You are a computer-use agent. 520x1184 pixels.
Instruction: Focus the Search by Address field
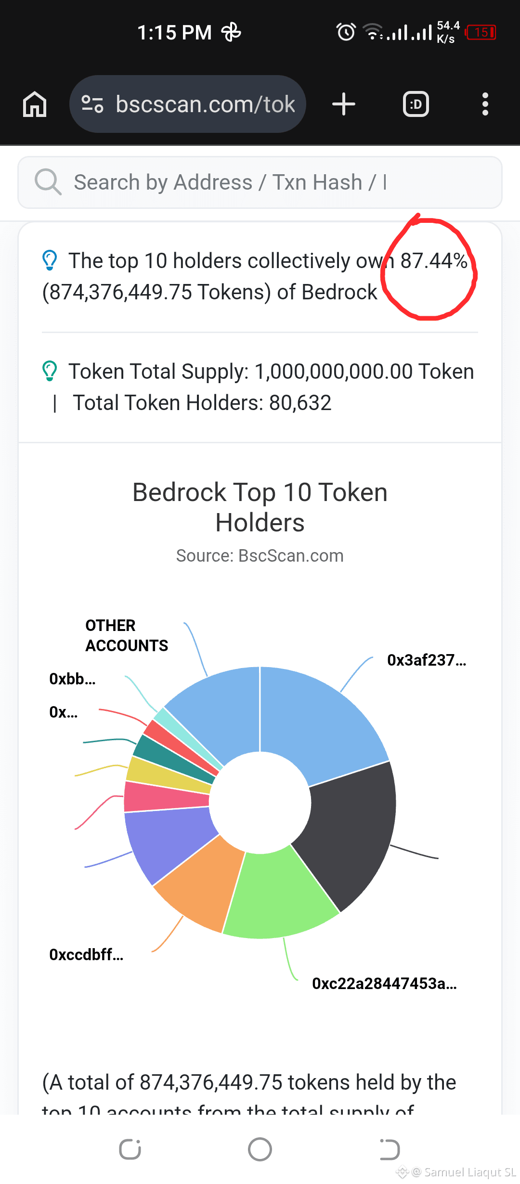(x=260, y=182)
